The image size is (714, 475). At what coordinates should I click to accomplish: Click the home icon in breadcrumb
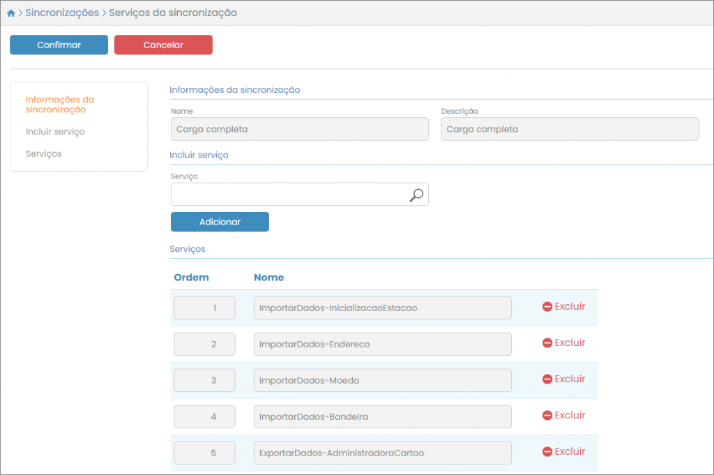11,13
